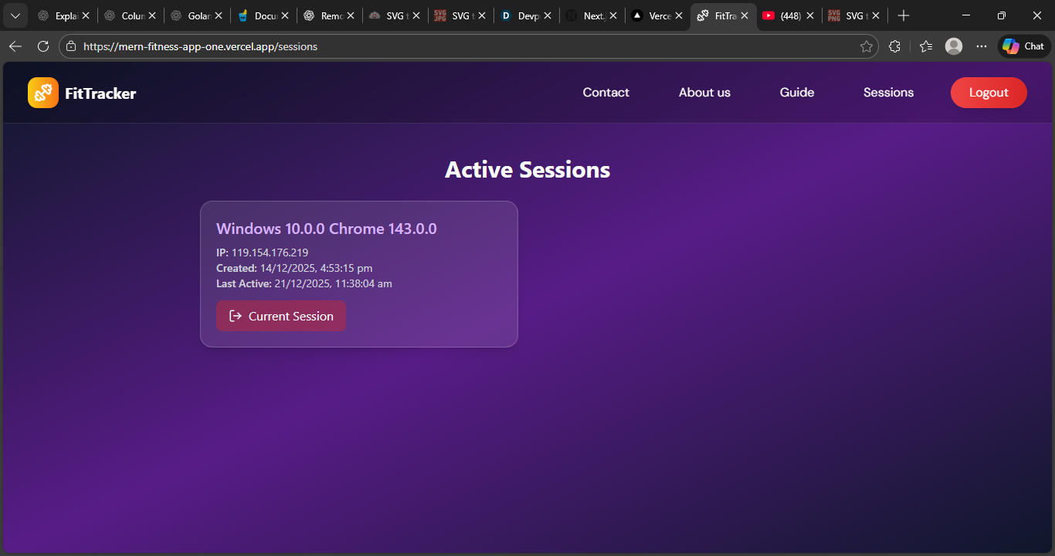Click the Current Session button
Image resolution: width=1055 pixels, height=556 pixels.
click(x=281, y=316)
